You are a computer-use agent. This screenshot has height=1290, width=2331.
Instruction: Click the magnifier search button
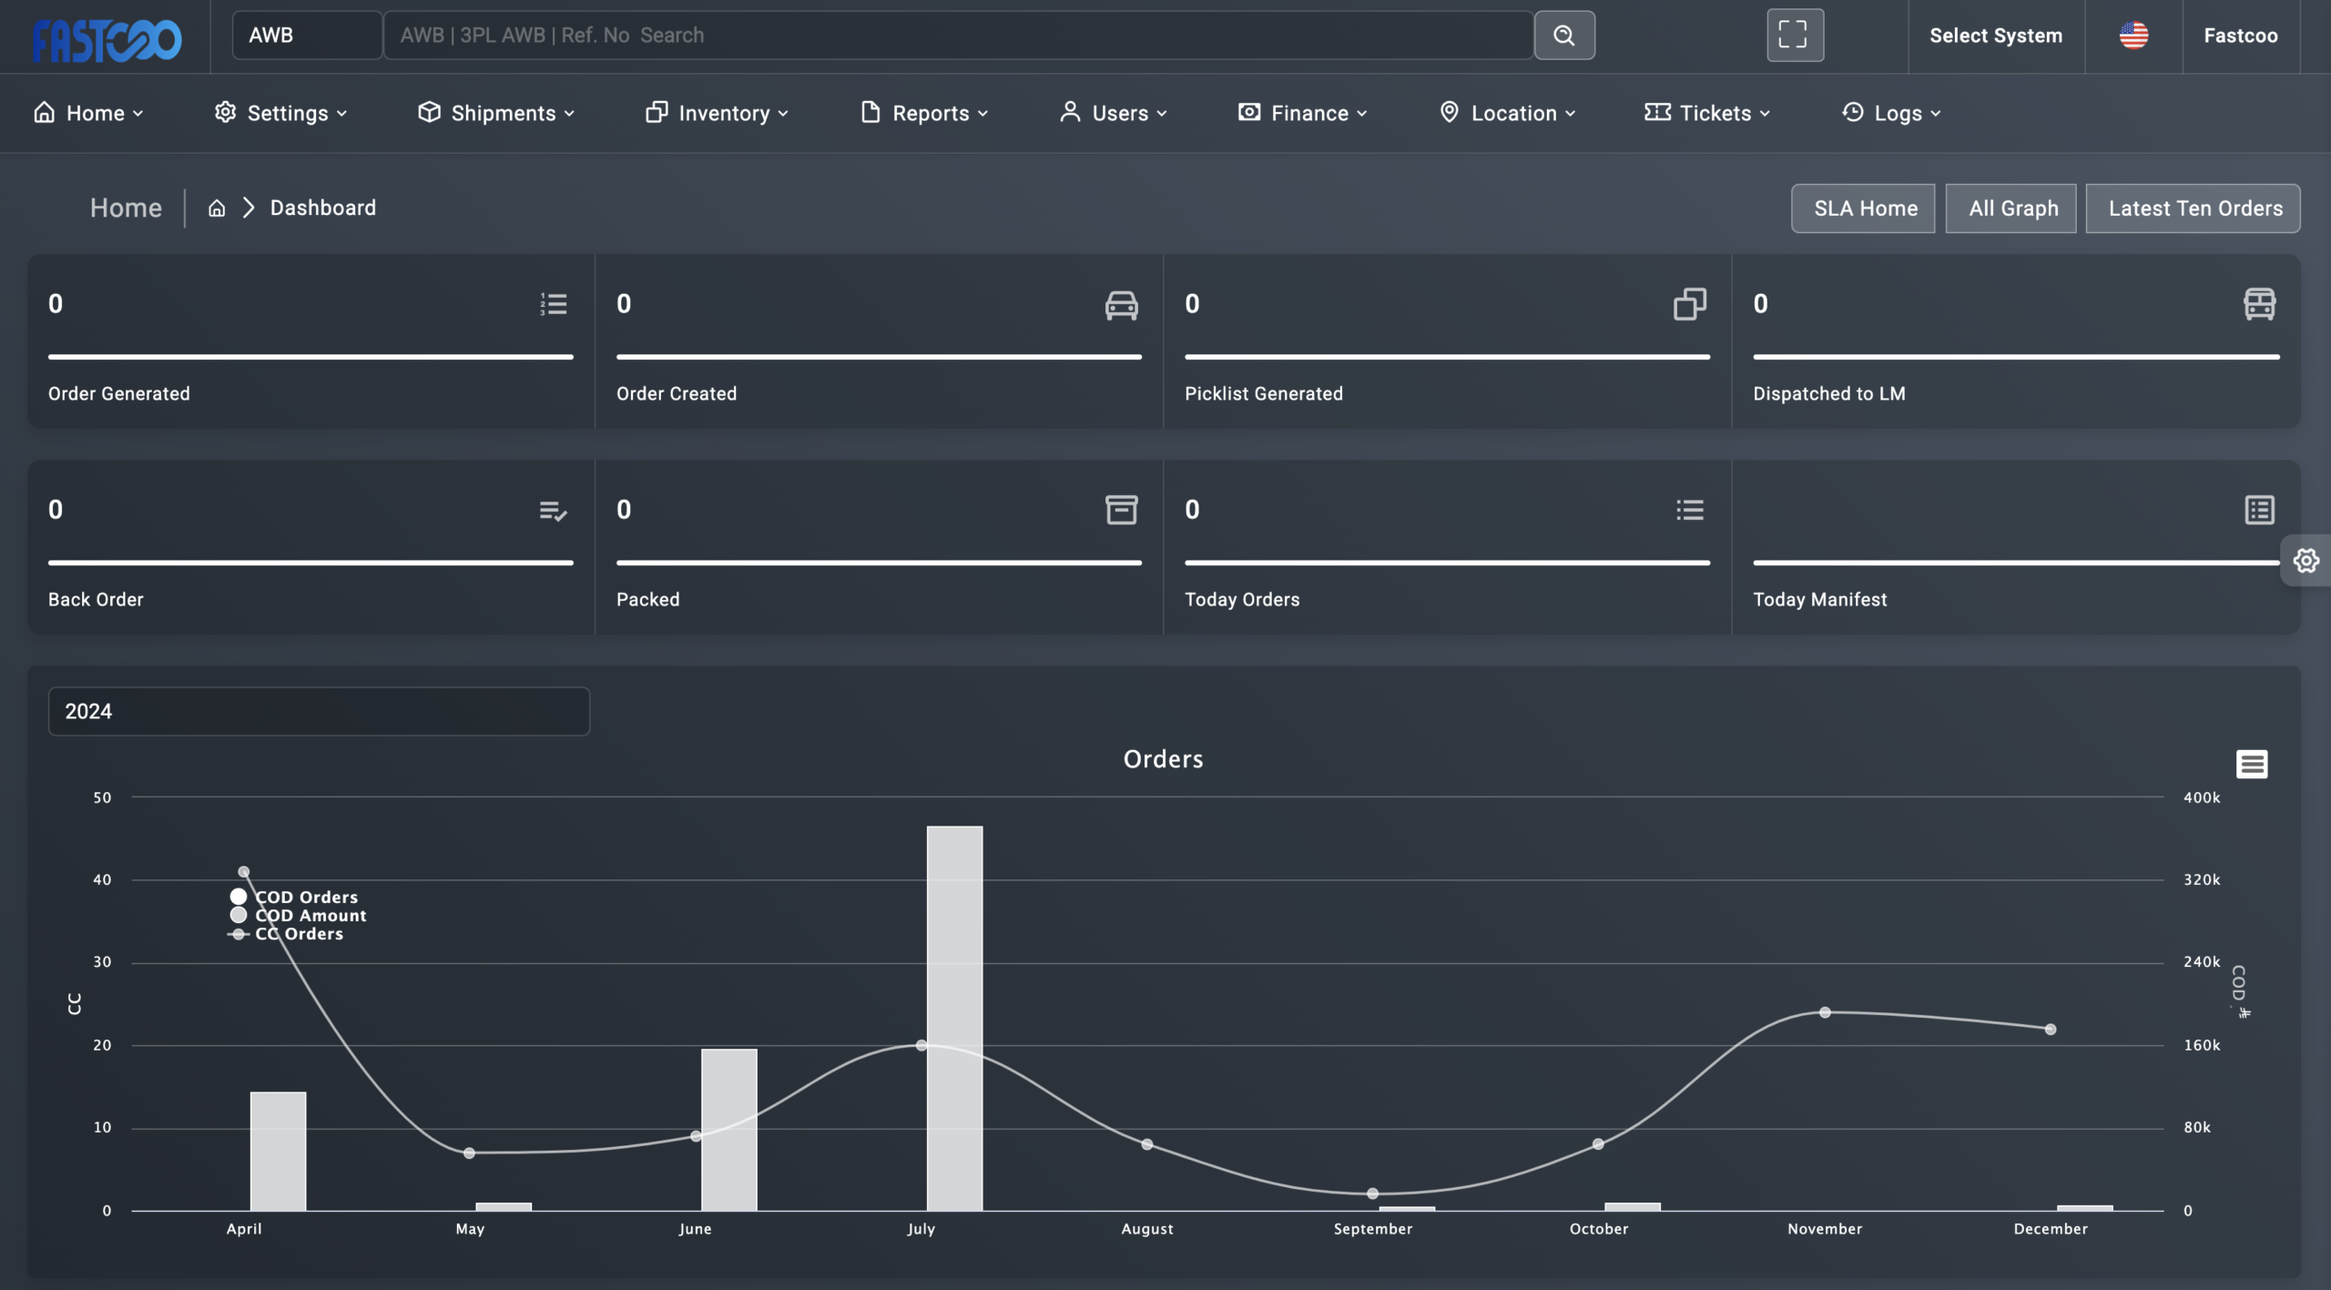[x=1563, y=36]
